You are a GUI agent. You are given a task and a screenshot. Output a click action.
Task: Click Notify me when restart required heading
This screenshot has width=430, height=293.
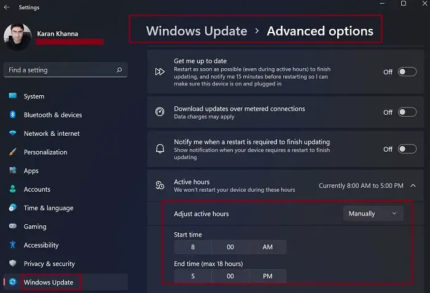click(x=252, y=142)
